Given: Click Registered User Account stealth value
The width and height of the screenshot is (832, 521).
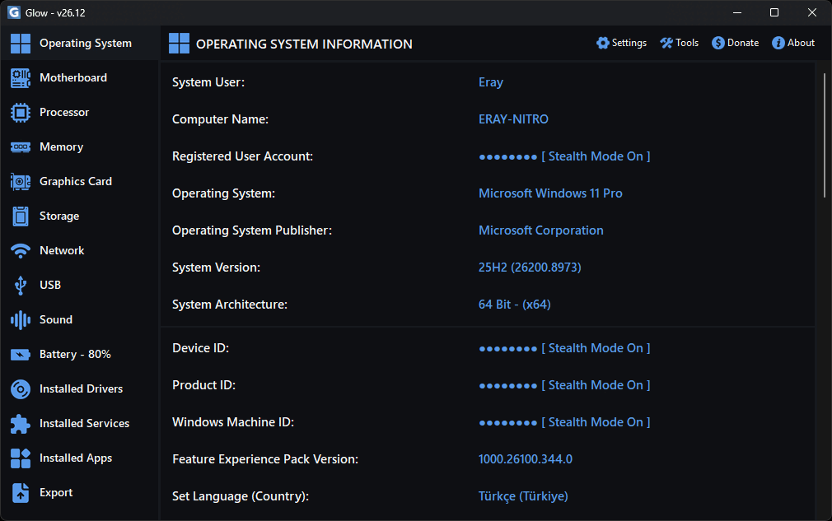Looking at the screenshot, I should pyautogui.click(x=564, y=156).
